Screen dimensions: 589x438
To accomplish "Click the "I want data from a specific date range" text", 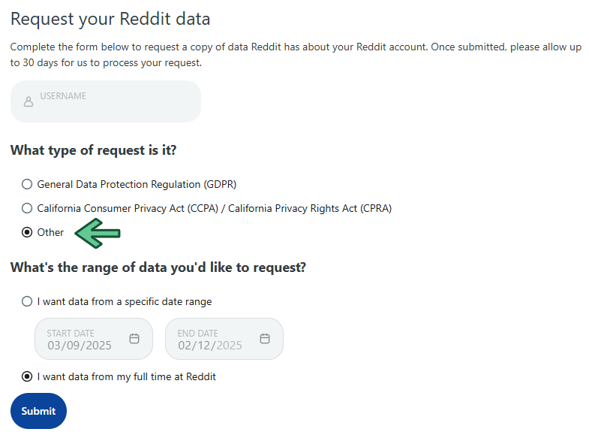I will pos(125,301).
